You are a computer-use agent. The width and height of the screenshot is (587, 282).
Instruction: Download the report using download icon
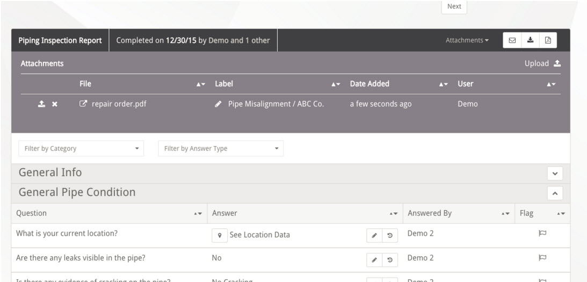[x=530, y=40]
